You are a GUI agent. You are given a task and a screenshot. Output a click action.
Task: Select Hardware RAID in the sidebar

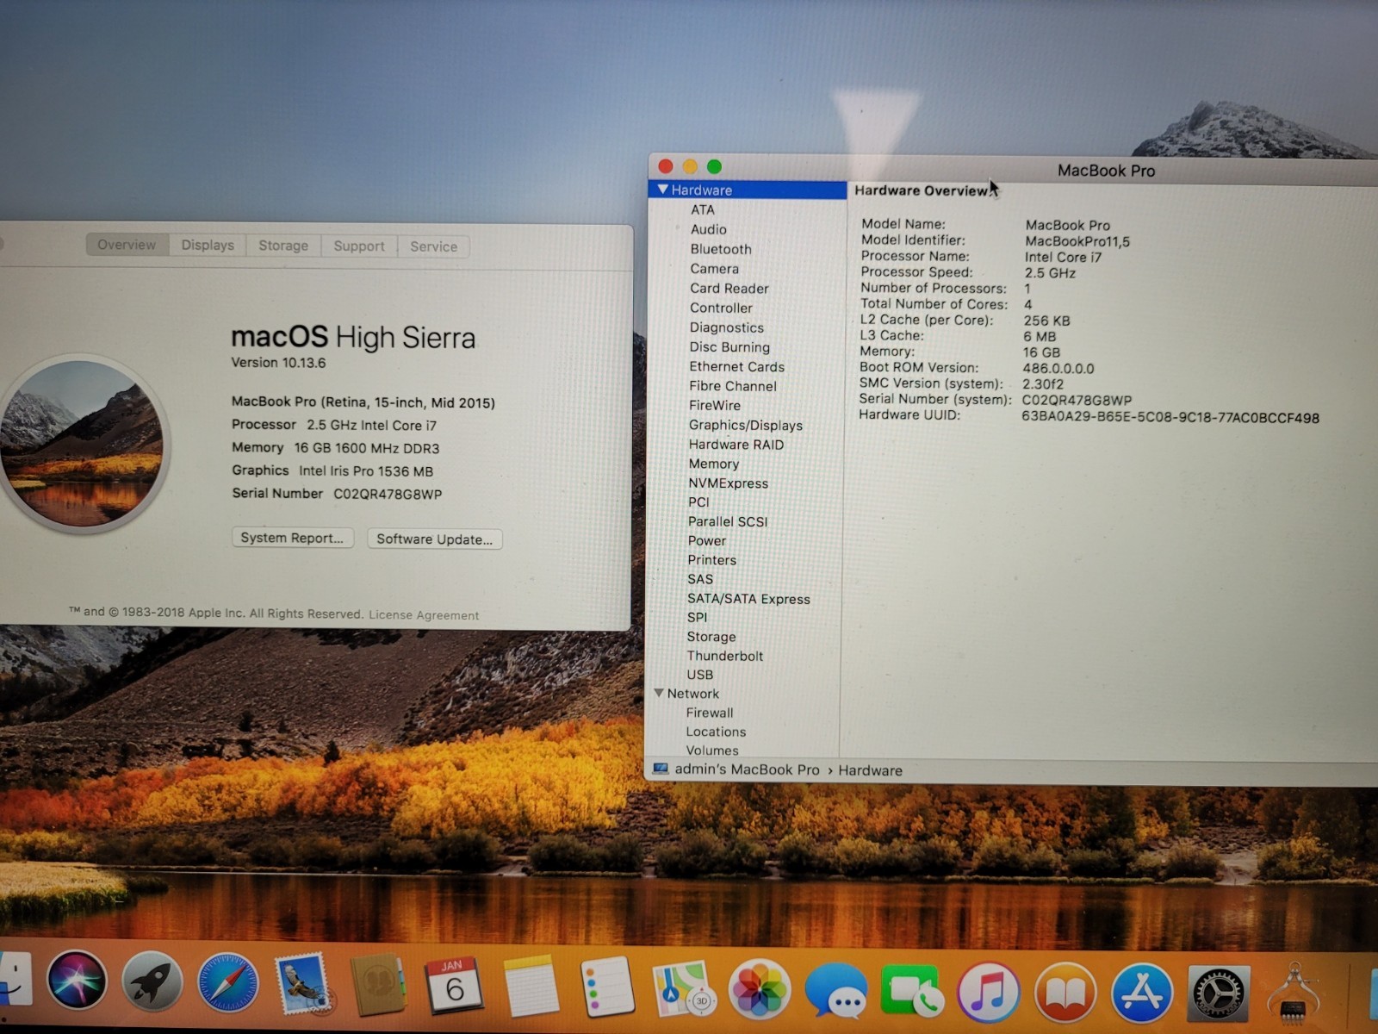point(736,445)
